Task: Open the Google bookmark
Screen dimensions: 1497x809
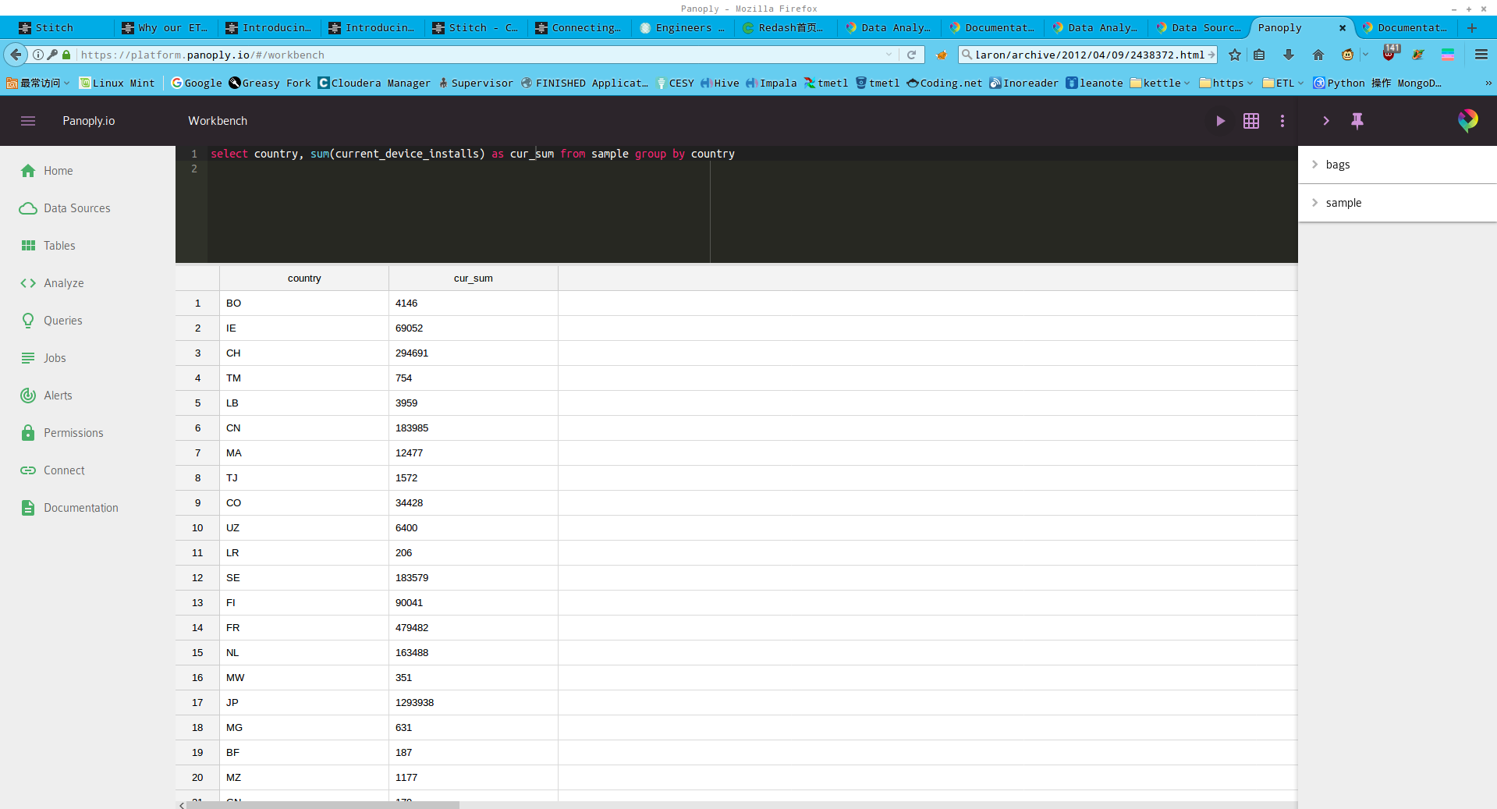Action: [x=197, y=83]
